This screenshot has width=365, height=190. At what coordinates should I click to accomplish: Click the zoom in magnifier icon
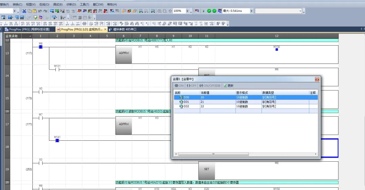click(160, 11)
